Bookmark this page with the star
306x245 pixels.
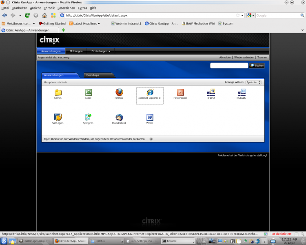point(238,16)
